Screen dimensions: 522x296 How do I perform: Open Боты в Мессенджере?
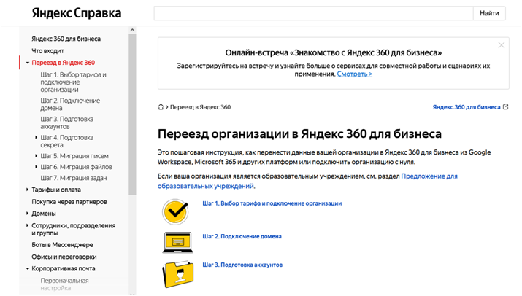(62, 245)
